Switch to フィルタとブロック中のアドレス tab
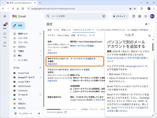The image size is (157, 118). [111, 30]
